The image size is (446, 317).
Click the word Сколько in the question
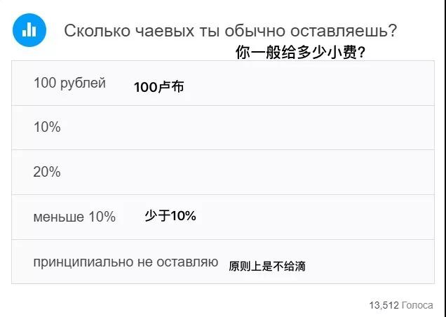(x=97, y=30)
